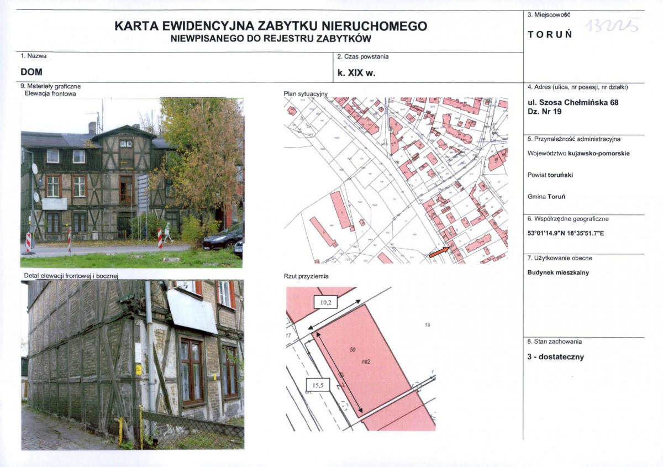Click the Powiat toruński line
This screenshot has height=467, width=663.
(550, 175)
